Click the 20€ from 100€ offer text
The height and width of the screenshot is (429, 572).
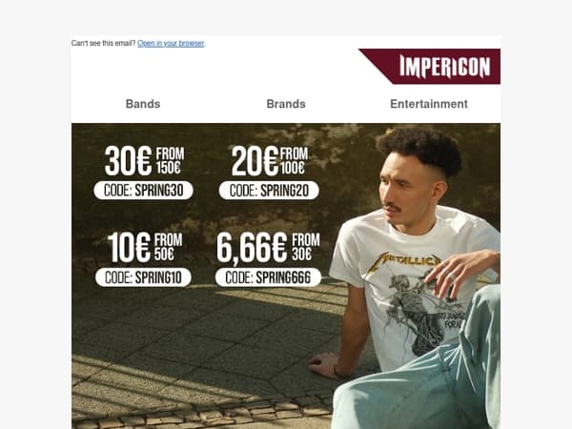pyautogui.click(x=270, y=161)
